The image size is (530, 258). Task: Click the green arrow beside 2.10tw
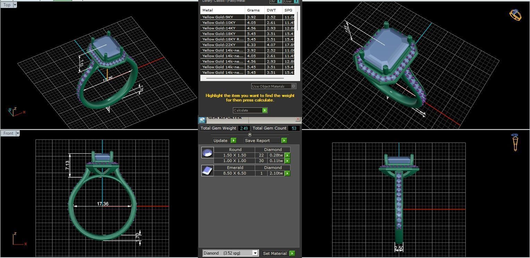point(287,174)
